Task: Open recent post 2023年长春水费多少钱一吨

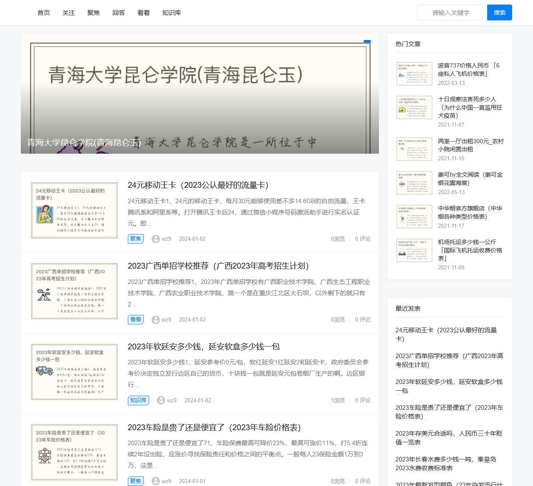Action: [x=446, y=464]
